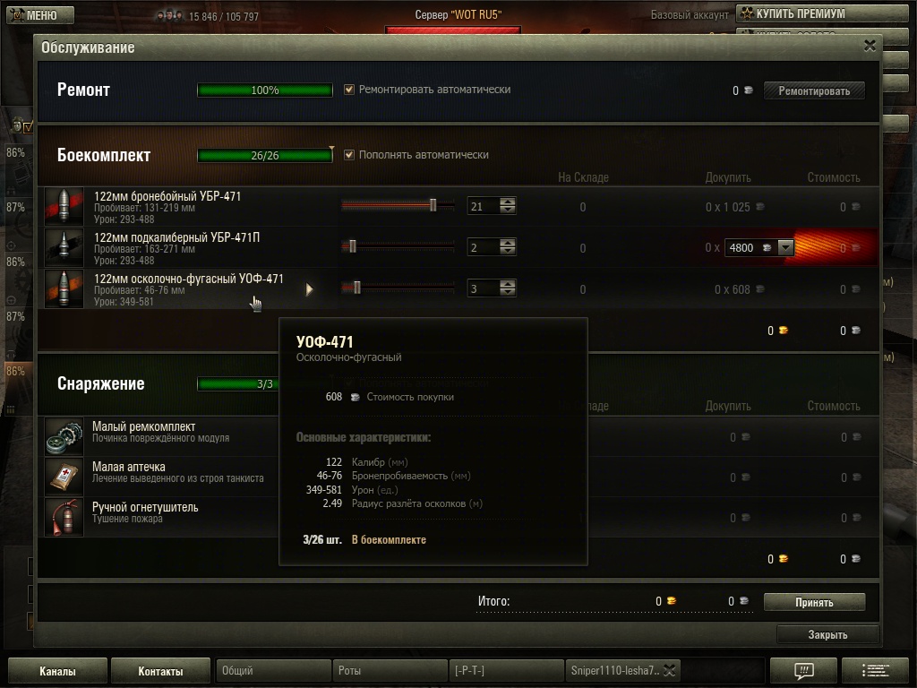Image resolution: width=917 pixels, height=688 pixels.
Task: Select the small first aid kit icon
Action: click(x=64, y=477)
